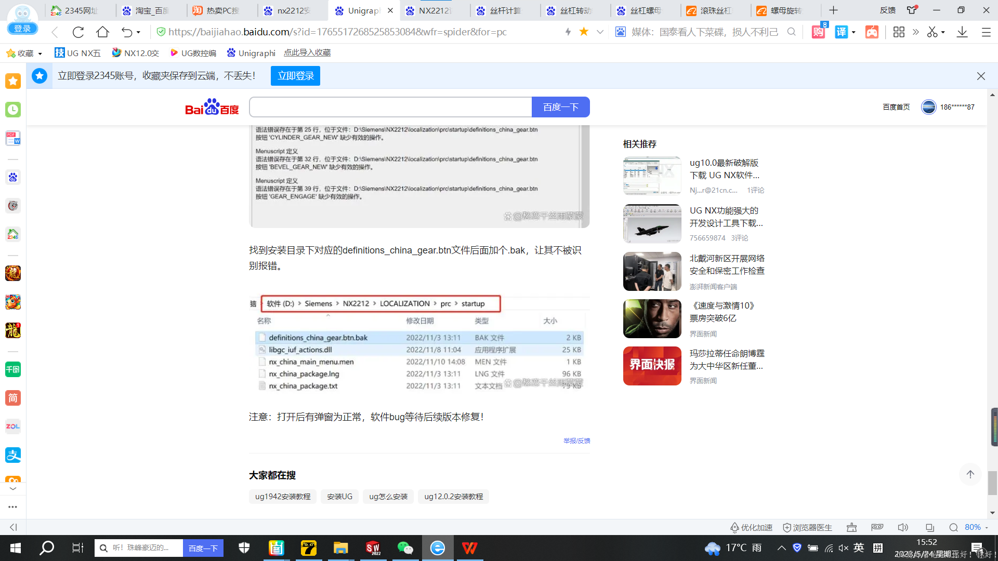The image size is (998, 561).
Task: Click the bookmark star in address bar
Action: tap(584, 32)
